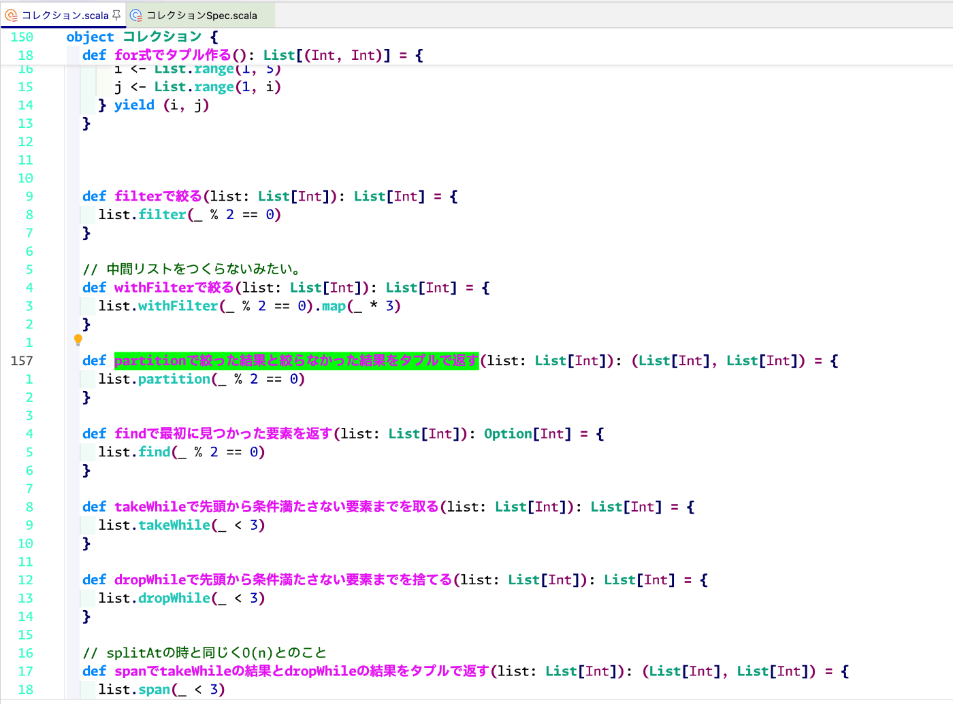The height and width of the screenshot is (704, 953).
Task: Switch to the コレクション.scala editor tab
Action: click(65, 15)
